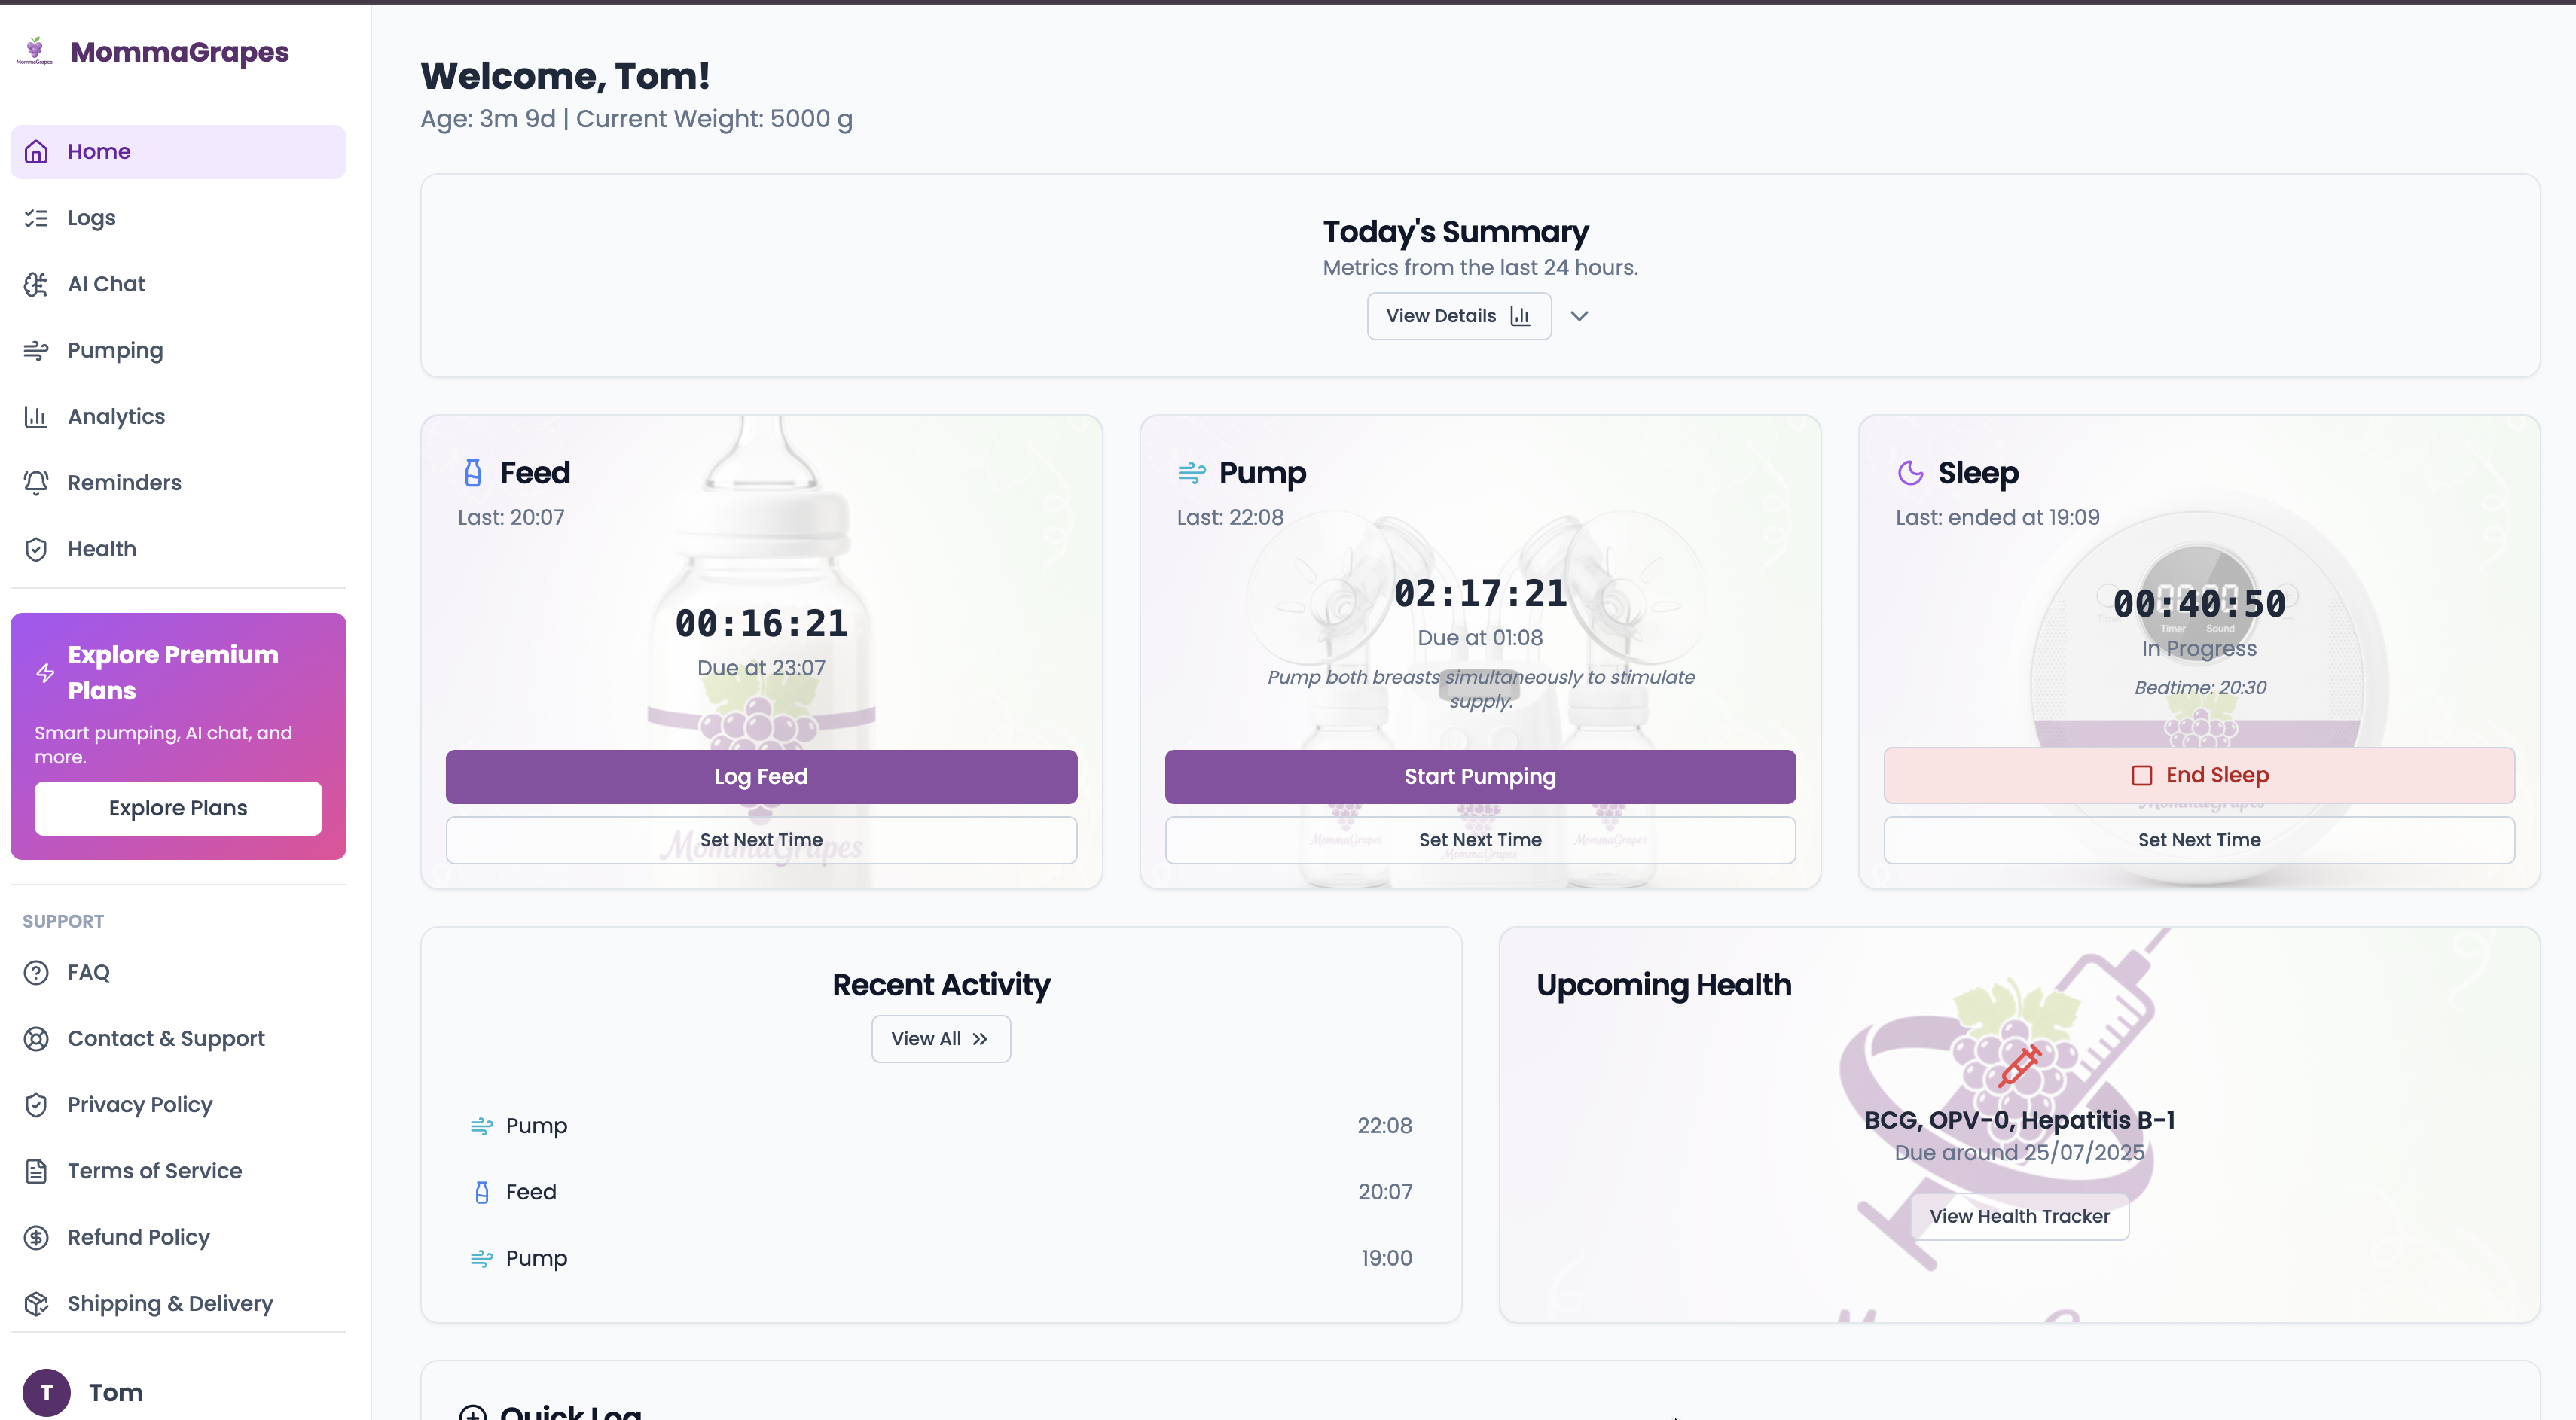Open the View Health Tracker page
This screenshot has width=2576, height=1420.
[2018, 1216]
